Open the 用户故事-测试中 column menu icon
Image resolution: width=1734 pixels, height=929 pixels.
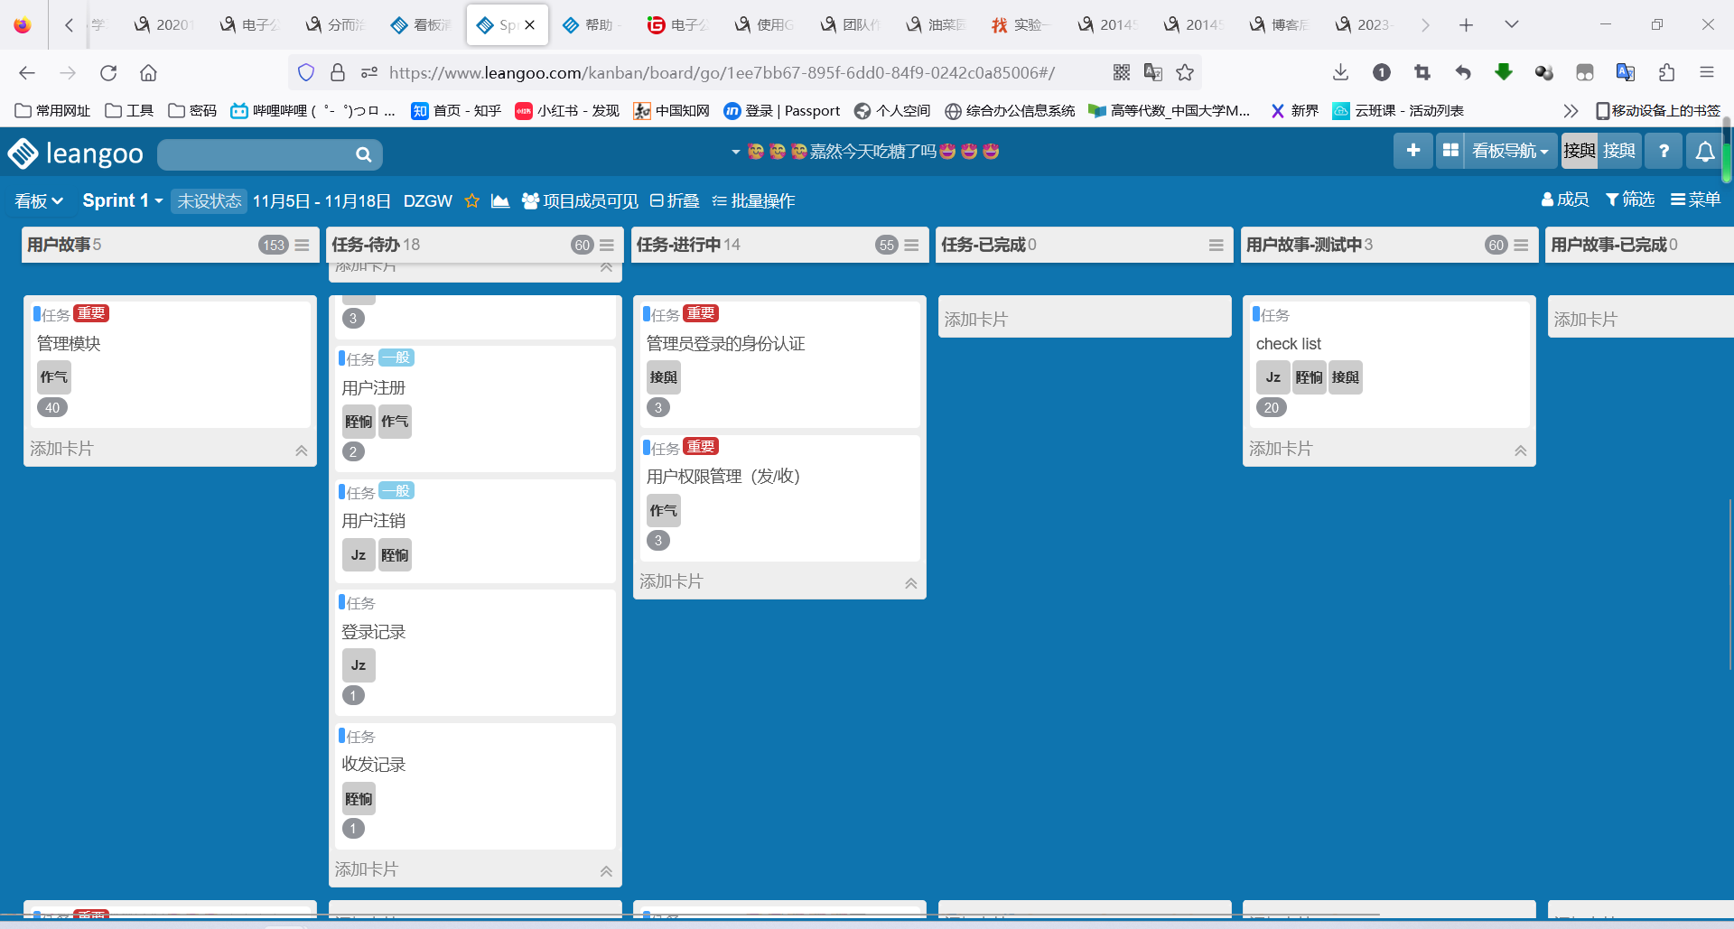[1521, 245]
